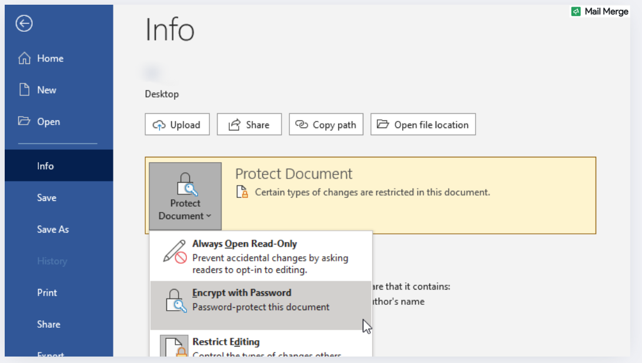Screen dimensions: 642x363
Task: Click the Desktop location text
Action: (162, 94)
